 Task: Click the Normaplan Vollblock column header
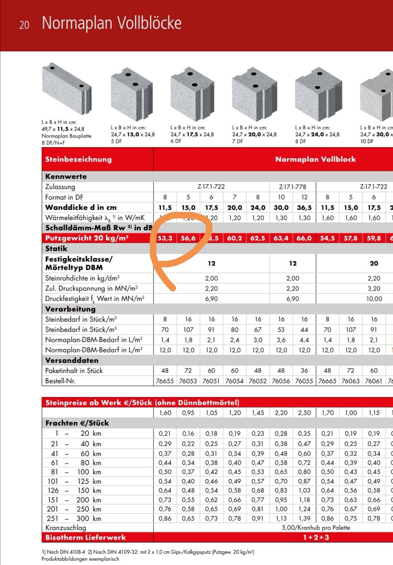[315, 159]
